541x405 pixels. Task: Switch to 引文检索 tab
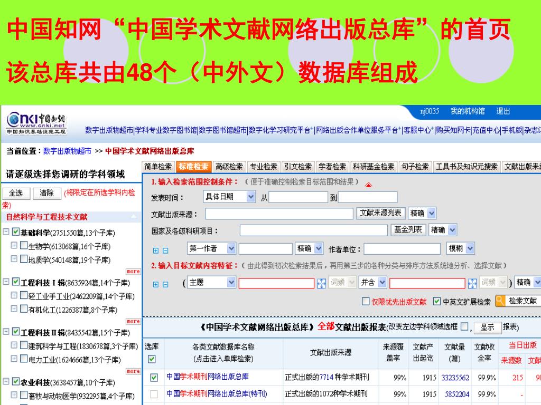298,167
